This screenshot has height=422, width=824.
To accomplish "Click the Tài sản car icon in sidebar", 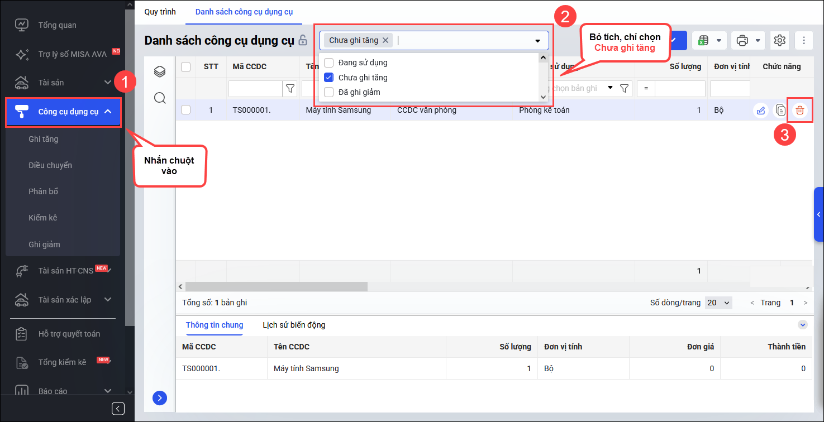I will click(22, 83).
